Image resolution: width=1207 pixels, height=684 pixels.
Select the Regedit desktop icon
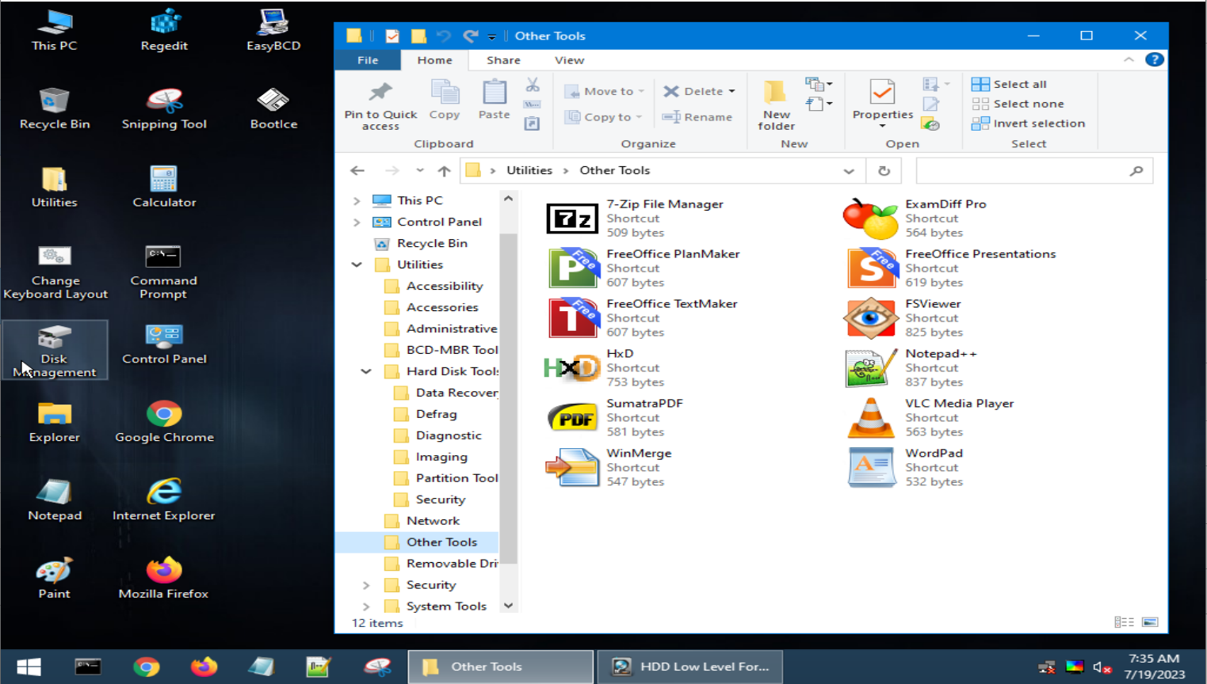164,30
